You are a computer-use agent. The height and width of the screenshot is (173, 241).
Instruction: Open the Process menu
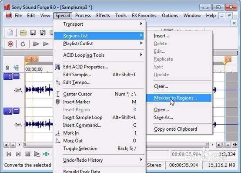point(83,16)
